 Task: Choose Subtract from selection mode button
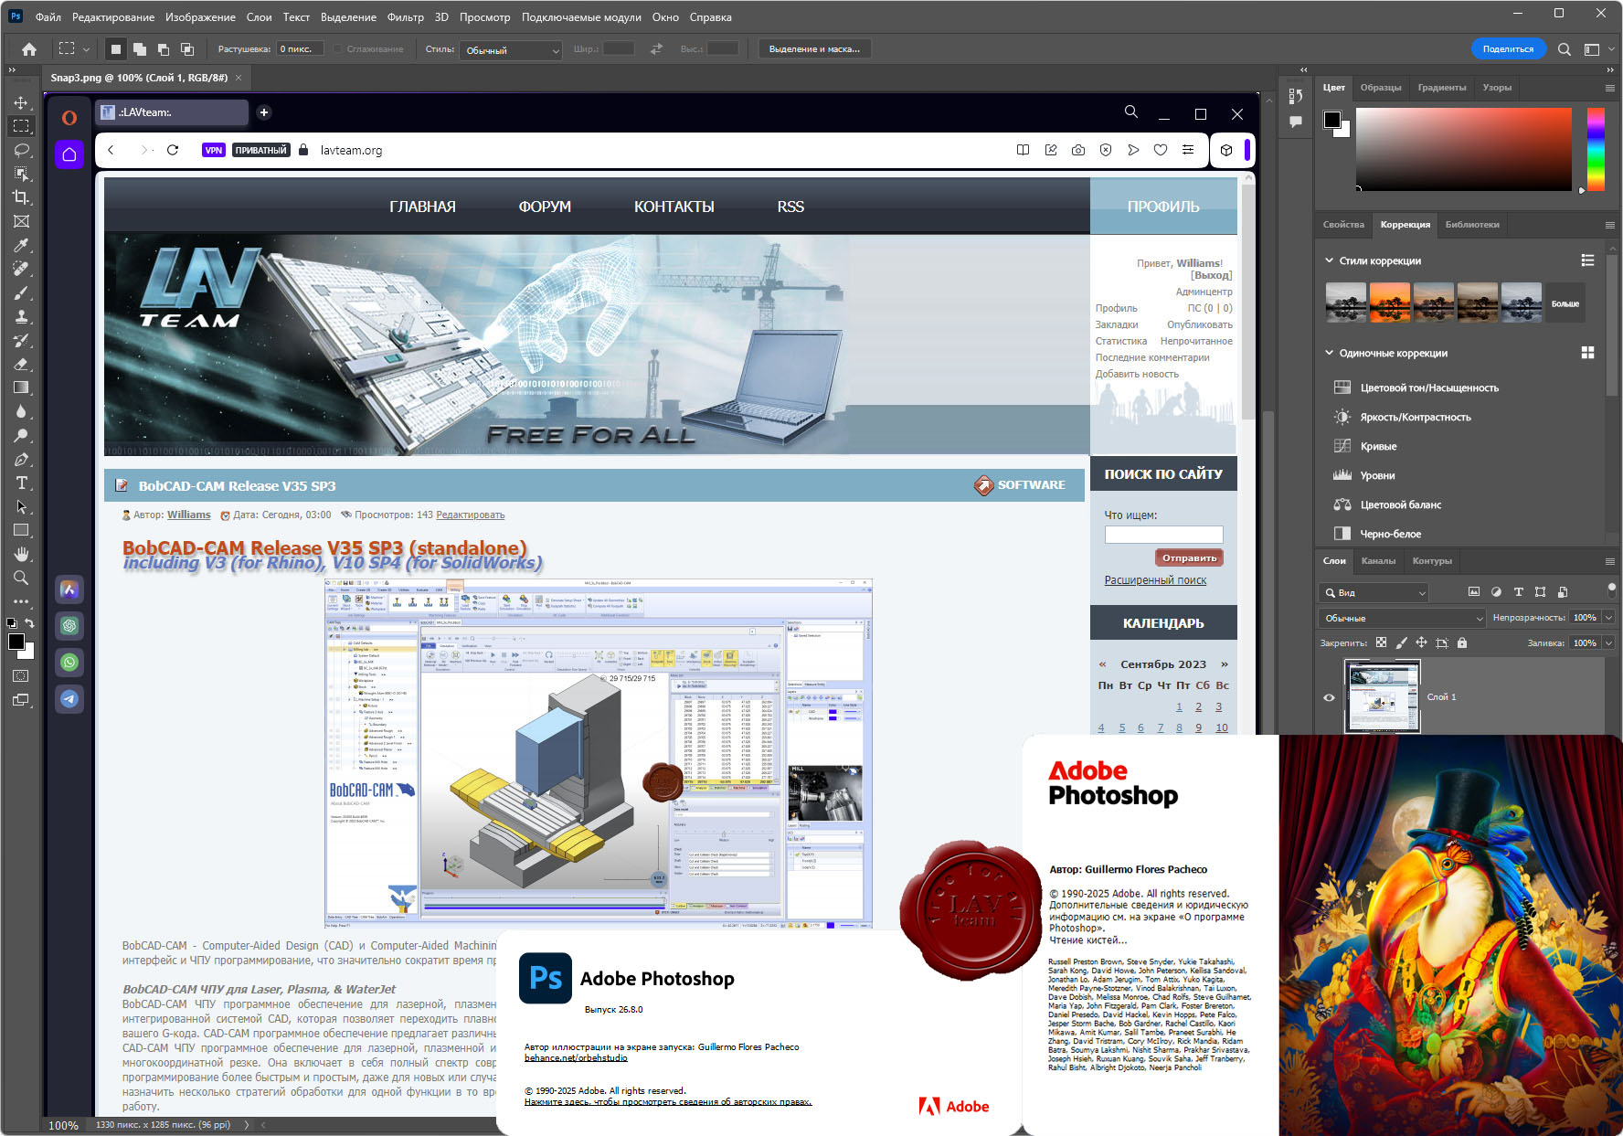(163, 49)
